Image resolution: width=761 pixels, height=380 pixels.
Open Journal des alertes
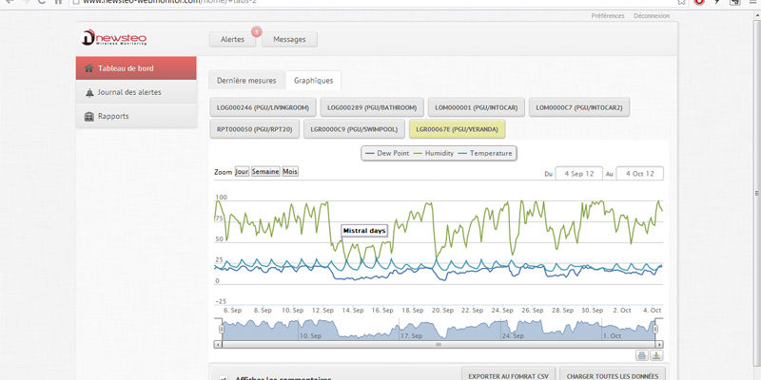(x=136, y=92)
